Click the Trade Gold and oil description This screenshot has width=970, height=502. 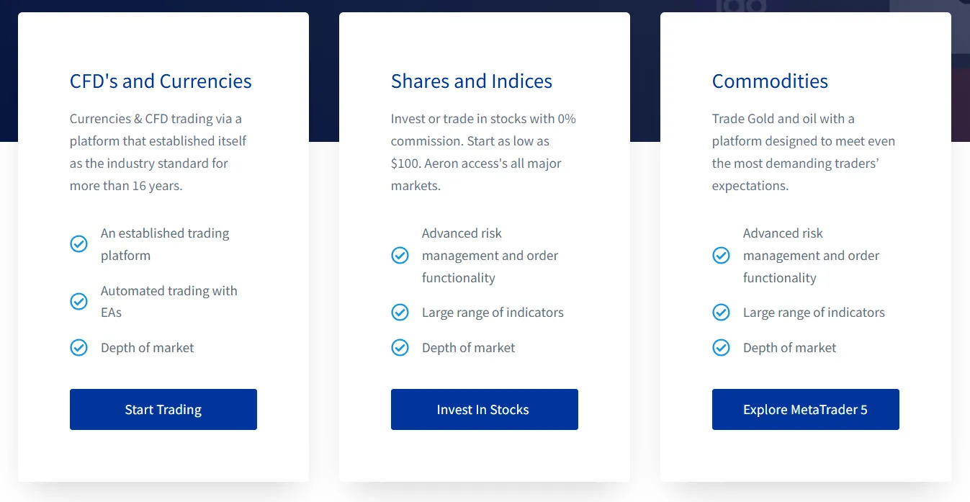click(x=804, y=152)
